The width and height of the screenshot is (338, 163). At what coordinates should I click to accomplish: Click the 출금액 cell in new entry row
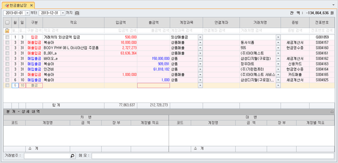pyautogui.click(x=153, y=85)
